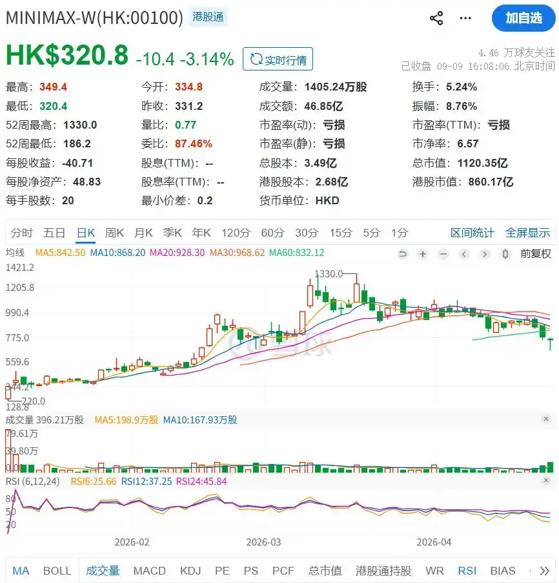Image resolution: width=559 pixels, height=583 pixels.
Task: Toggle the PCF indicator
Action: click(x=283, y=571)
